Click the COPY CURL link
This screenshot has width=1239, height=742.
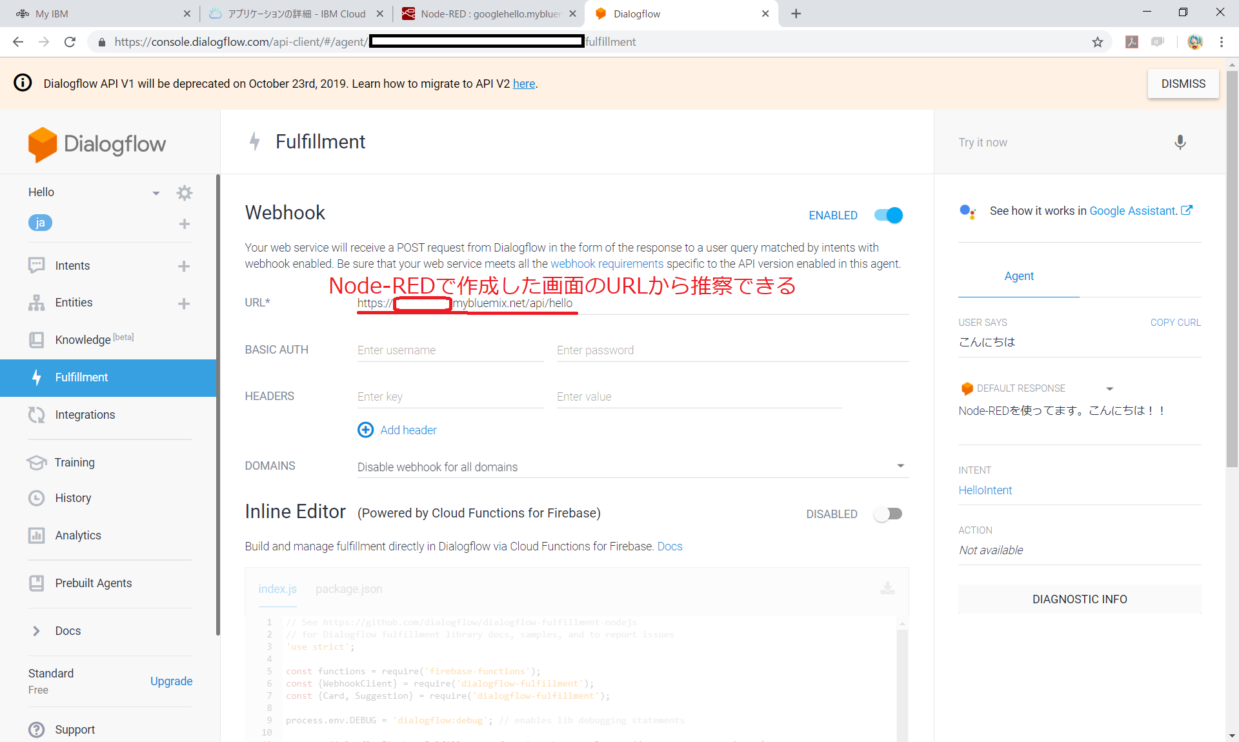[x=1175, y=323]
